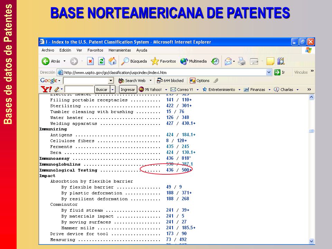Click the Edit page toolbar icon
The height and width of the screenshot is (249, 332).
pos(254,61)
